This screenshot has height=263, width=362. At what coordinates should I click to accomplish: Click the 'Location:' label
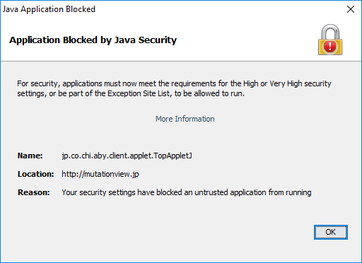tap(36, 174)
